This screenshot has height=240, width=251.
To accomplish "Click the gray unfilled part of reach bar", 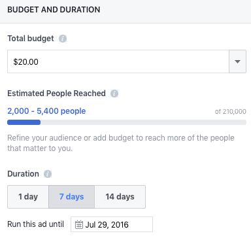I will [x=143, y=122].
